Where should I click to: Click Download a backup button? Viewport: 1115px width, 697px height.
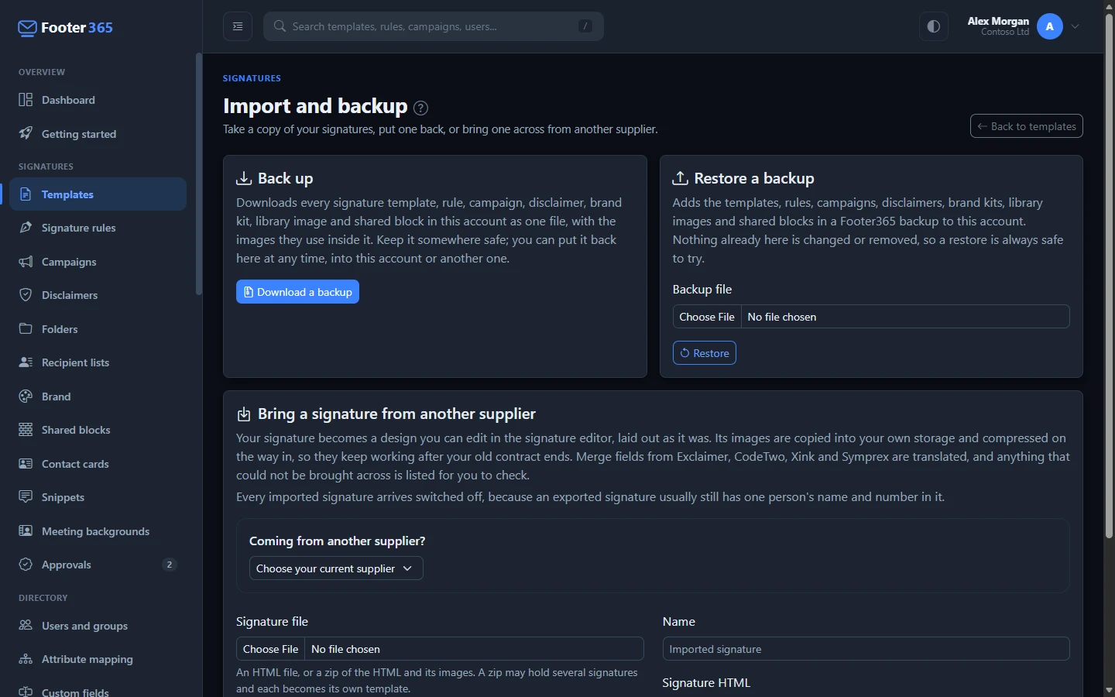pos(297,292)
